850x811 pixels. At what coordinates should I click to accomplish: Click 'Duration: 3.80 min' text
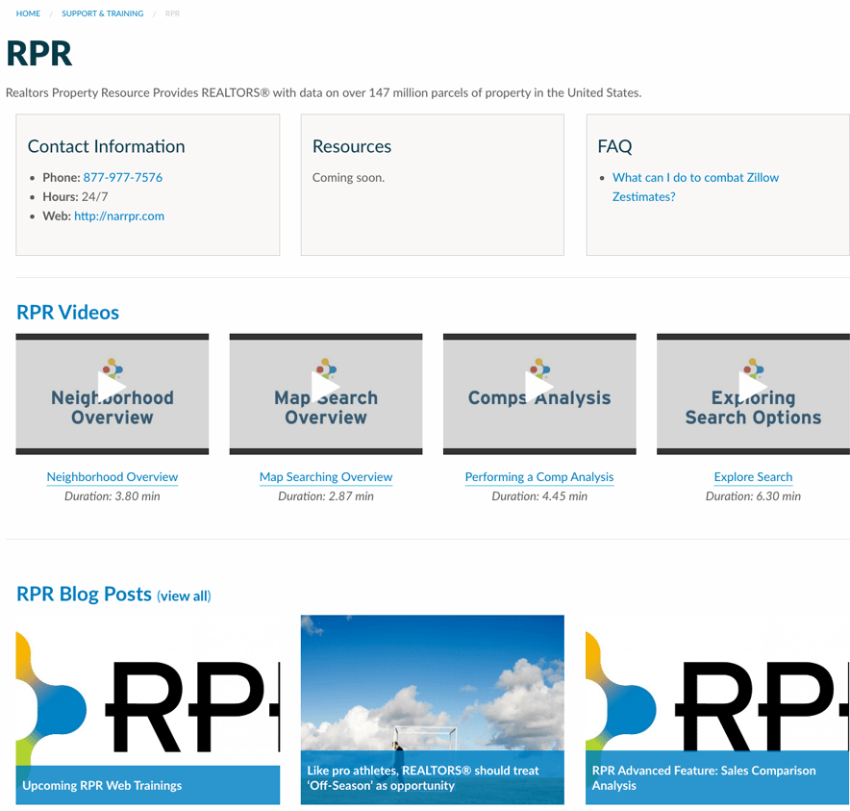point(112,495)
